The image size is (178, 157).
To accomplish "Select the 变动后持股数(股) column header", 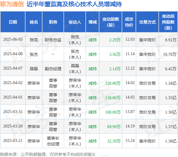I will pos(168,22).
